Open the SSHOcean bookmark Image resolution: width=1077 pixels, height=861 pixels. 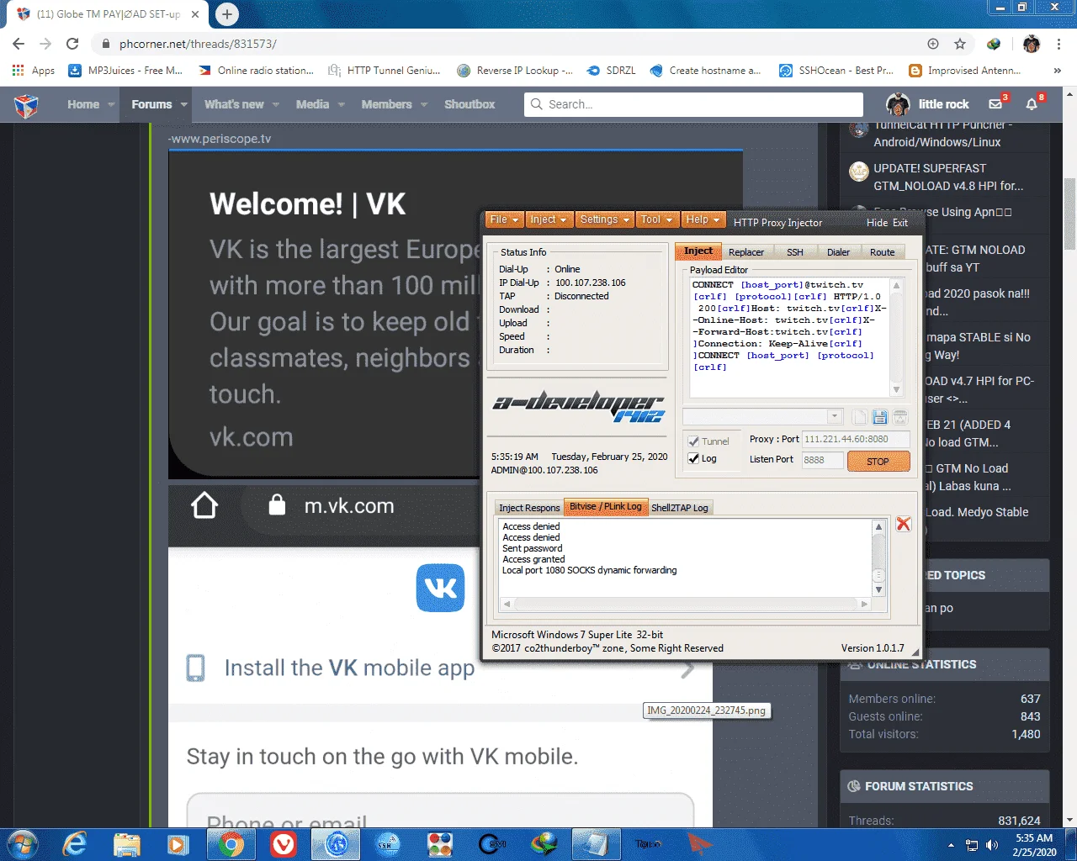(835, 71)
